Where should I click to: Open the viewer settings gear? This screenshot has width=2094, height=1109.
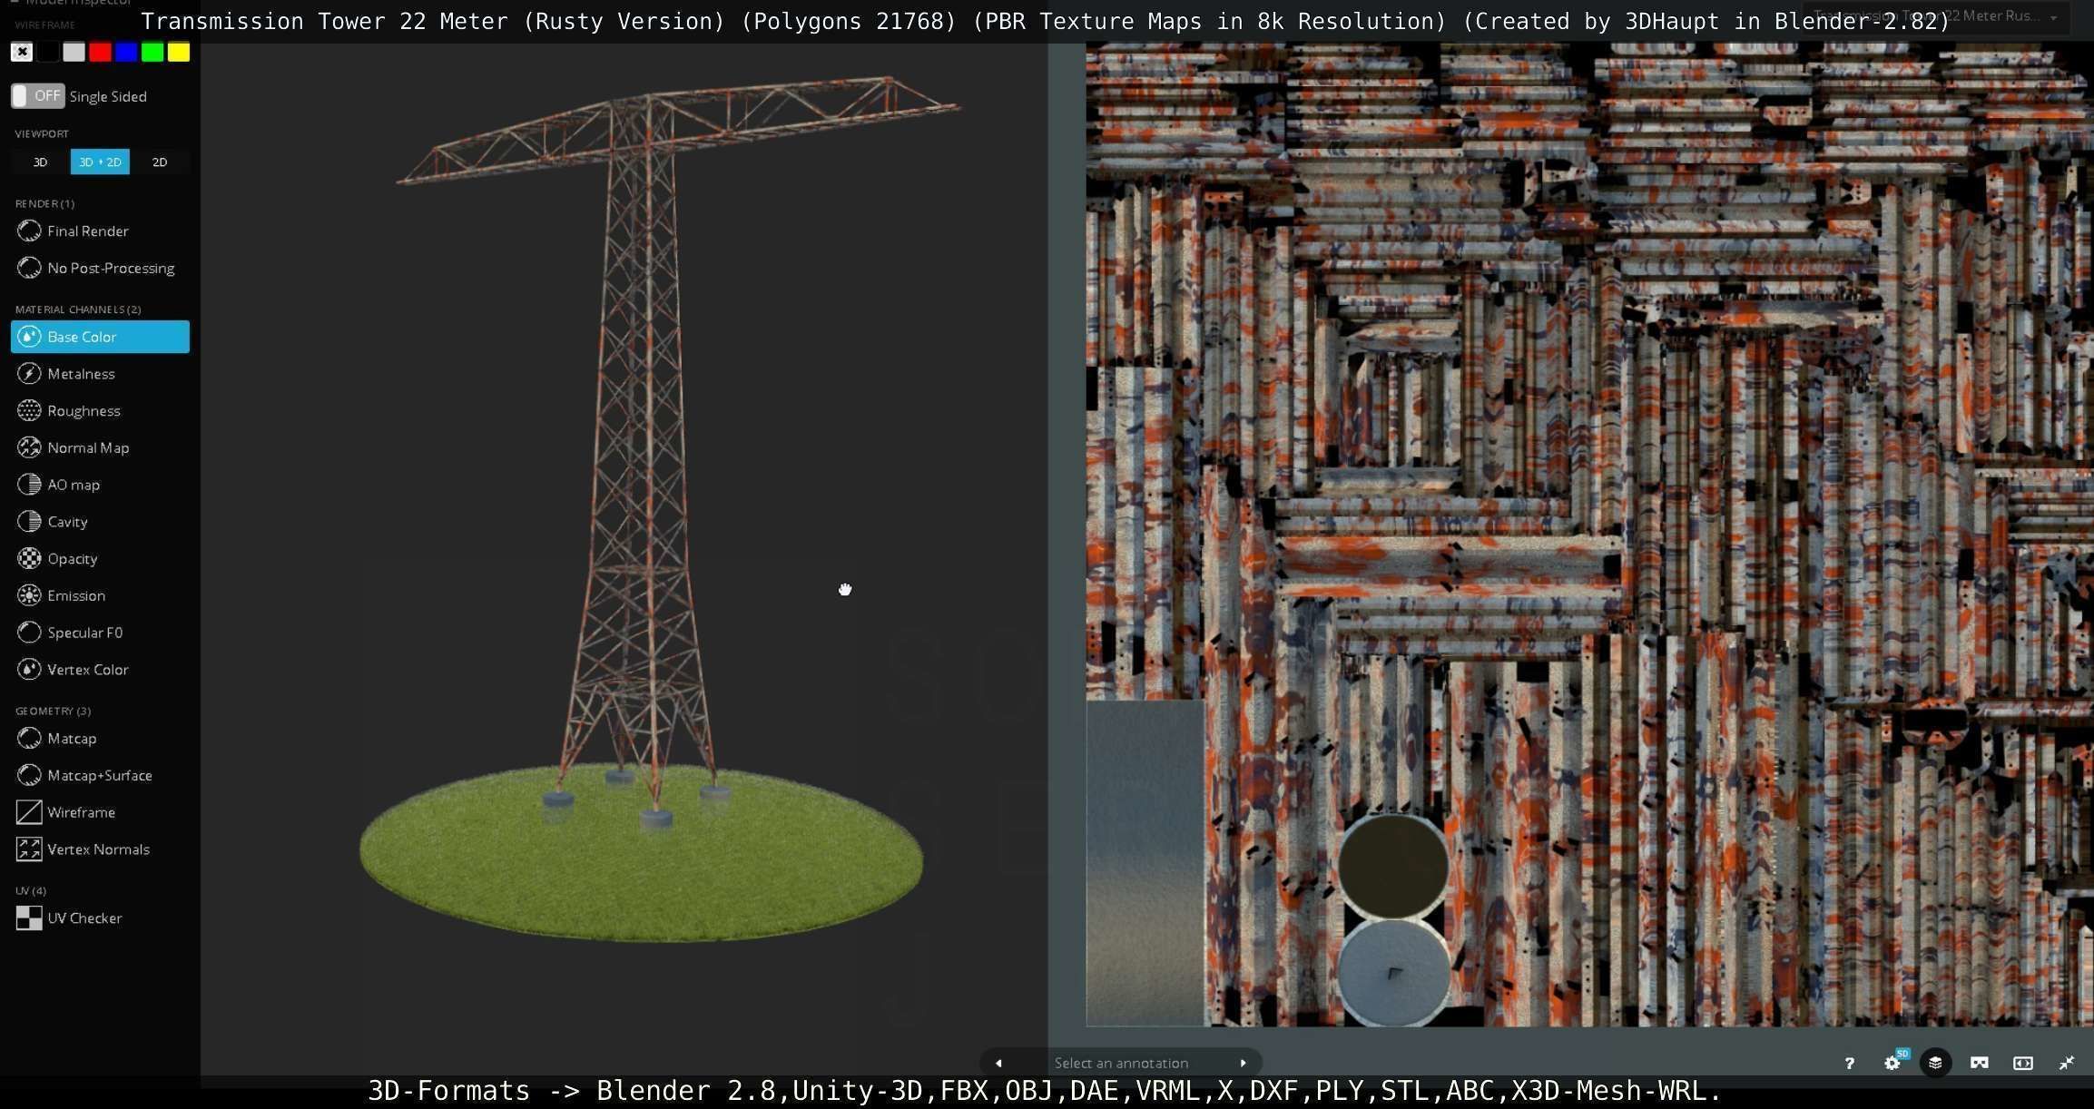click(1892, 1064)
